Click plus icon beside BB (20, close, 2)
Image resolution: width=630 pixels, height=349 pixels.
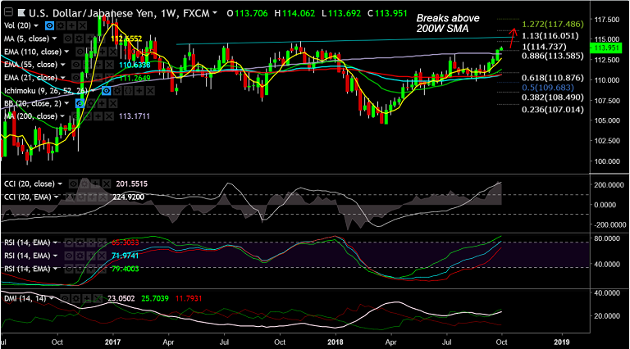click(103, 104)
